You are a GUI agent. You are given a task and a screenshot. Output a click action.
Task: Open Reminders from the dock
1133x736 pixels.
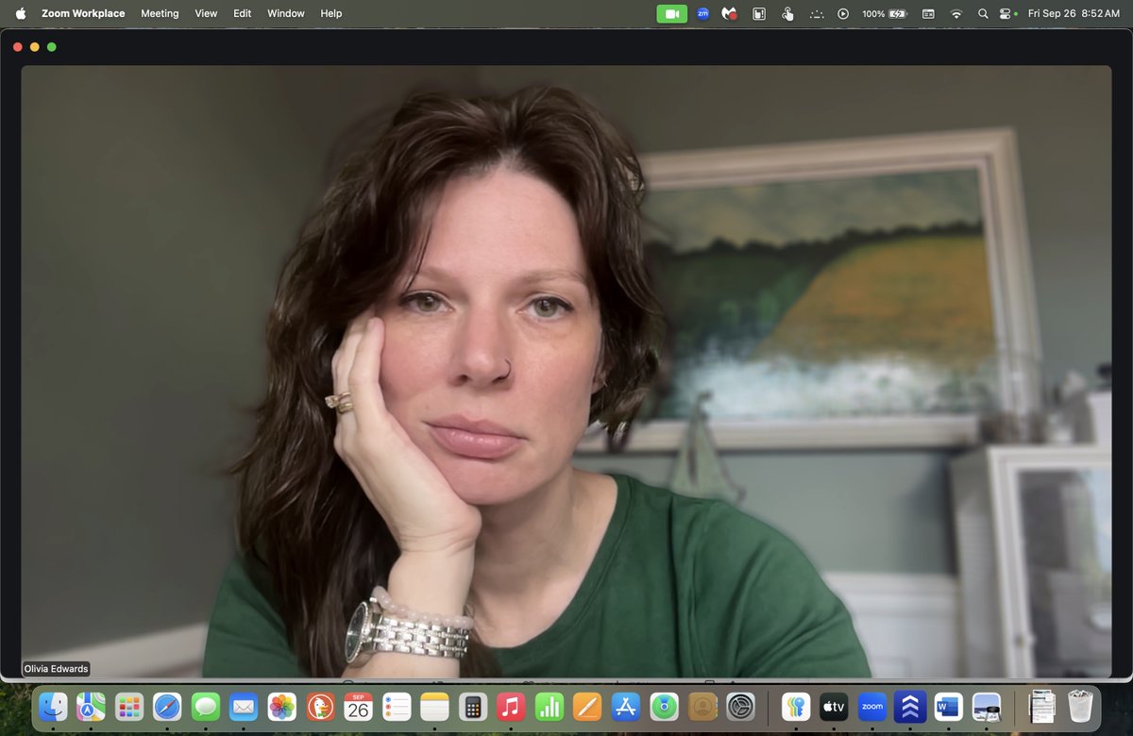(397, 706)
